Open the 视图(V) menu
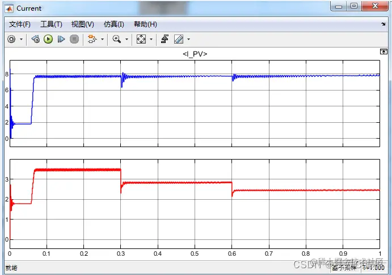Viewport: 392px width, 275px height. click(x=83, y=24)
